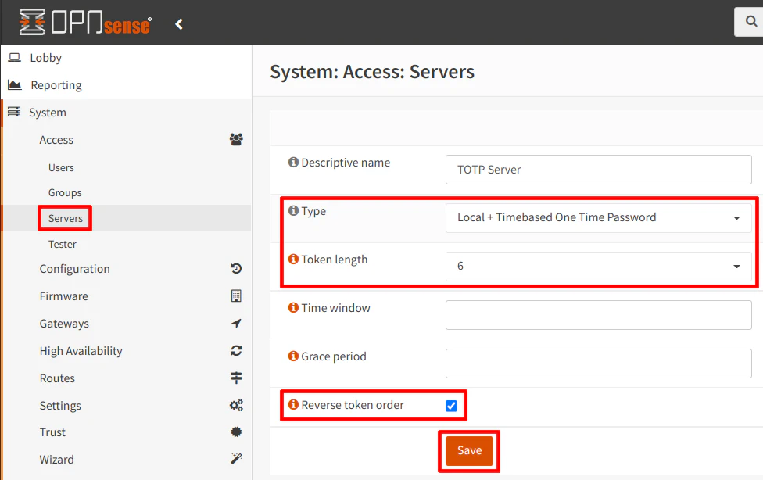
Task: Uncheck the Reverse token order checkbox
Action: point(451,406)
